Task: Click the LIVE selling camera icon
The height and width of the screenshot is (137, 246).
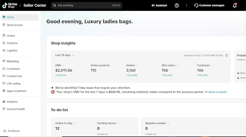Action: (4, 83)
